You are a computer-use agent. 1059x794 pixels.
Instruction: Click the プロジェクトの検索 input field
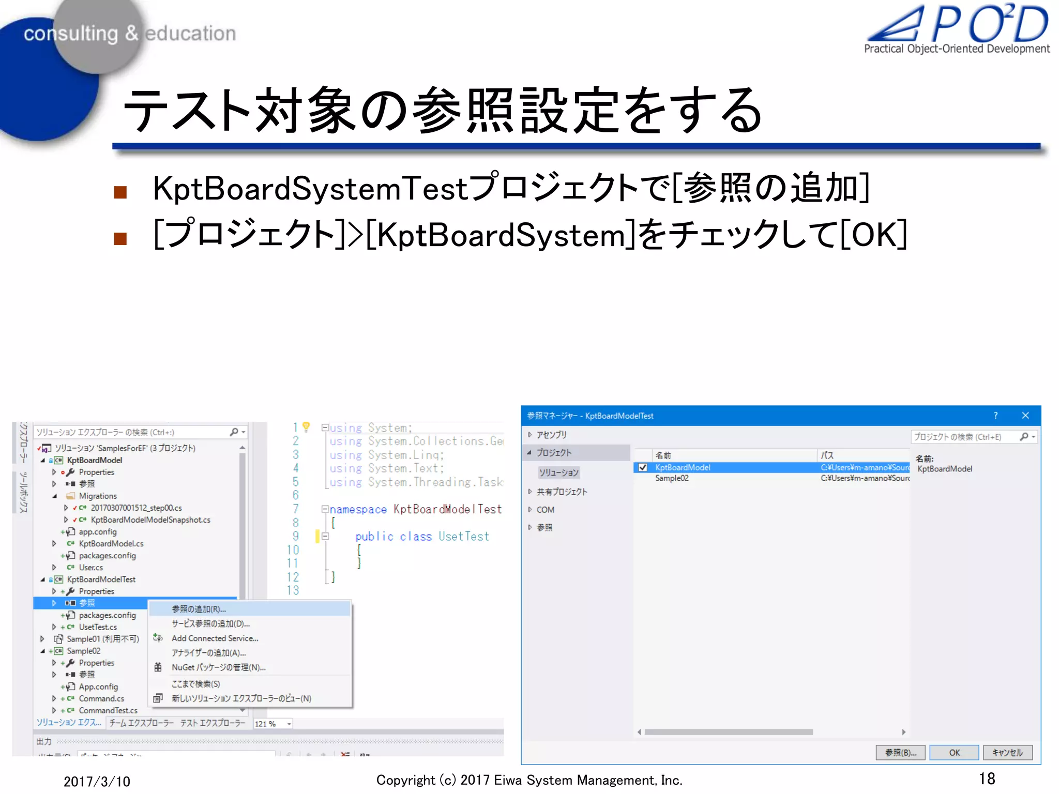click(x=963, y=437)
